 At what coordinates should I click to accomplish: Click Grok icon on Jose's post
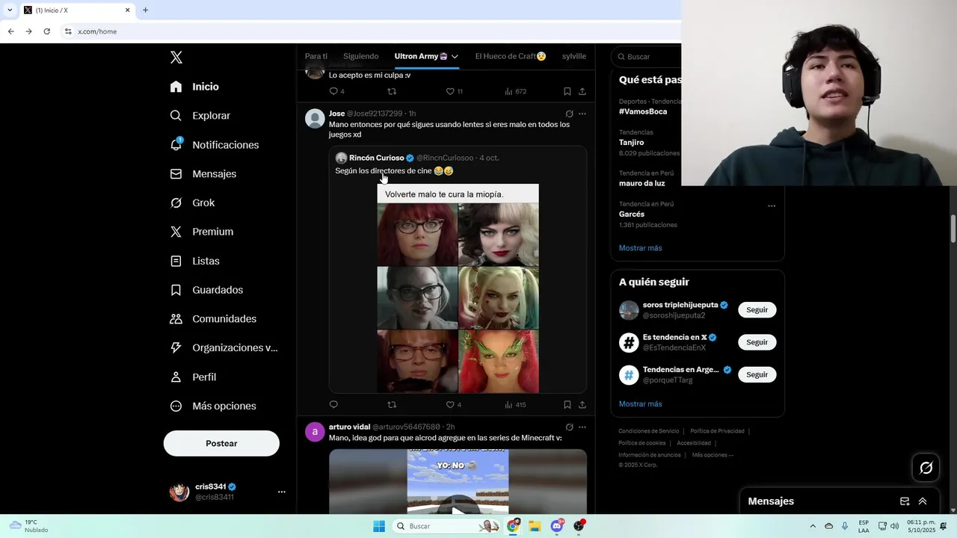pos(570,114)
